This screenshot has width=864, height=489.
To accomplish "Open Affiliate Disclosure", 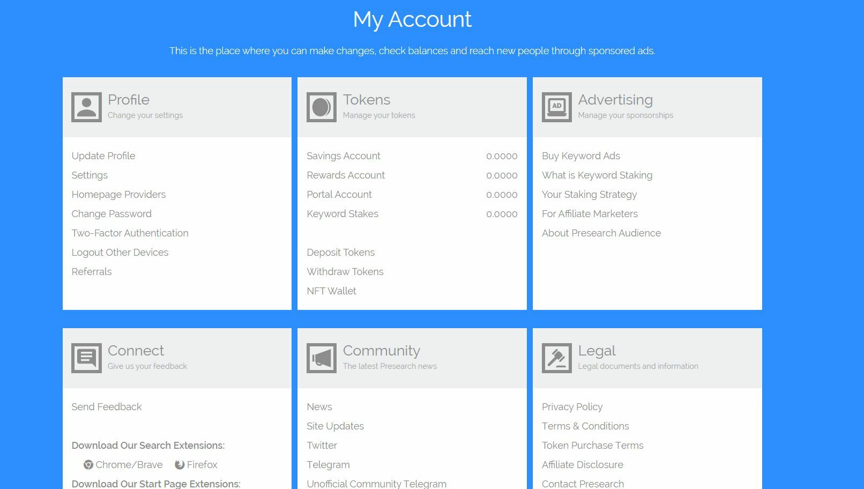I will pos(583,465).
